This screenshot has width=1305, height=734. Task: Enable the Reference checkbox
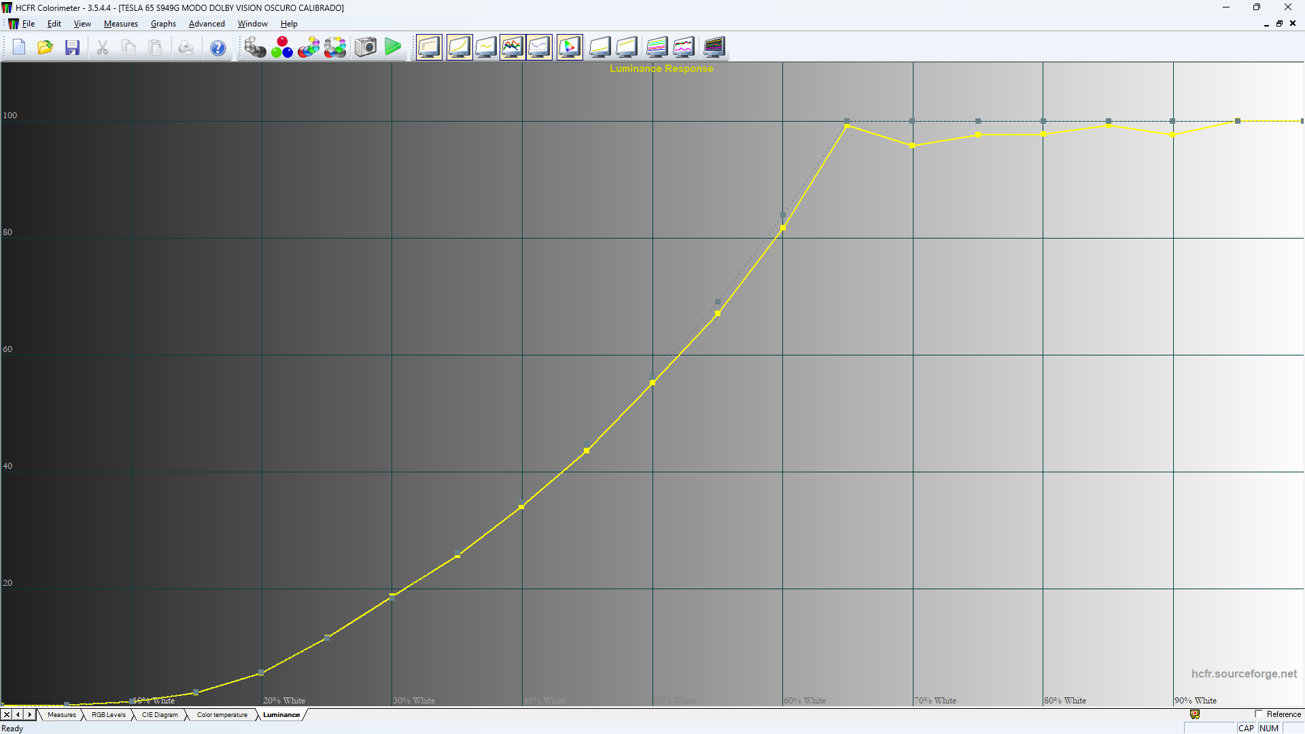pyautogui.click(x=1259, y=714)
